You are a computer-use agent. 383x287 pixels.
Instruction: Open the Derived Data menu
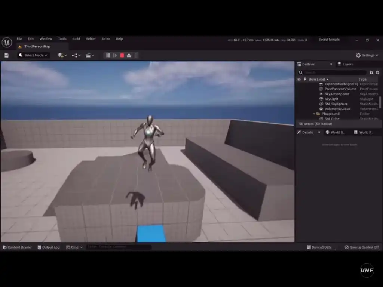pos(319,247)
